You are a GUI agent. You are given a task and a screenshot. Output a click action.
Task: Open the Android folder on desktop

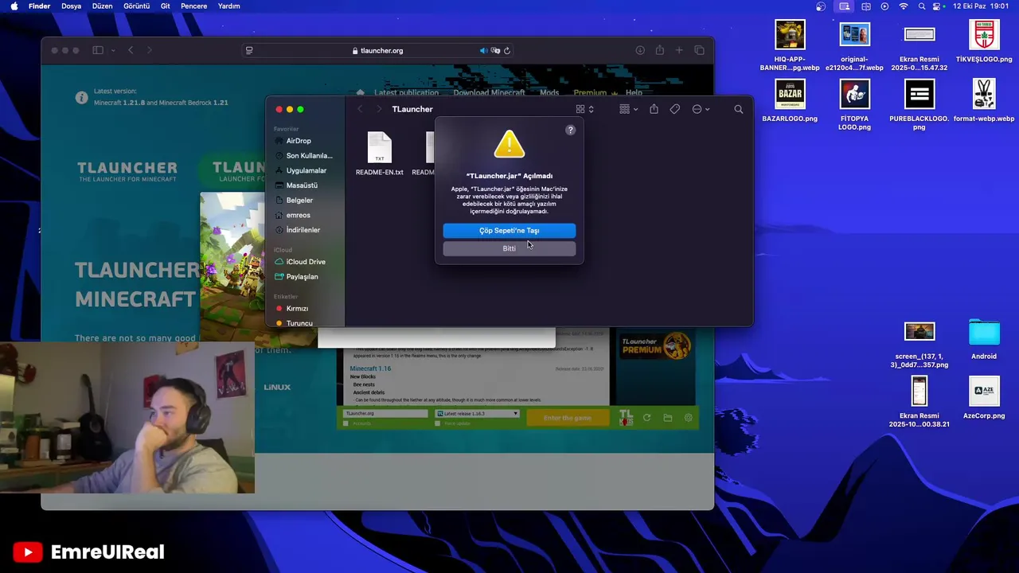(x=984, y=339)
